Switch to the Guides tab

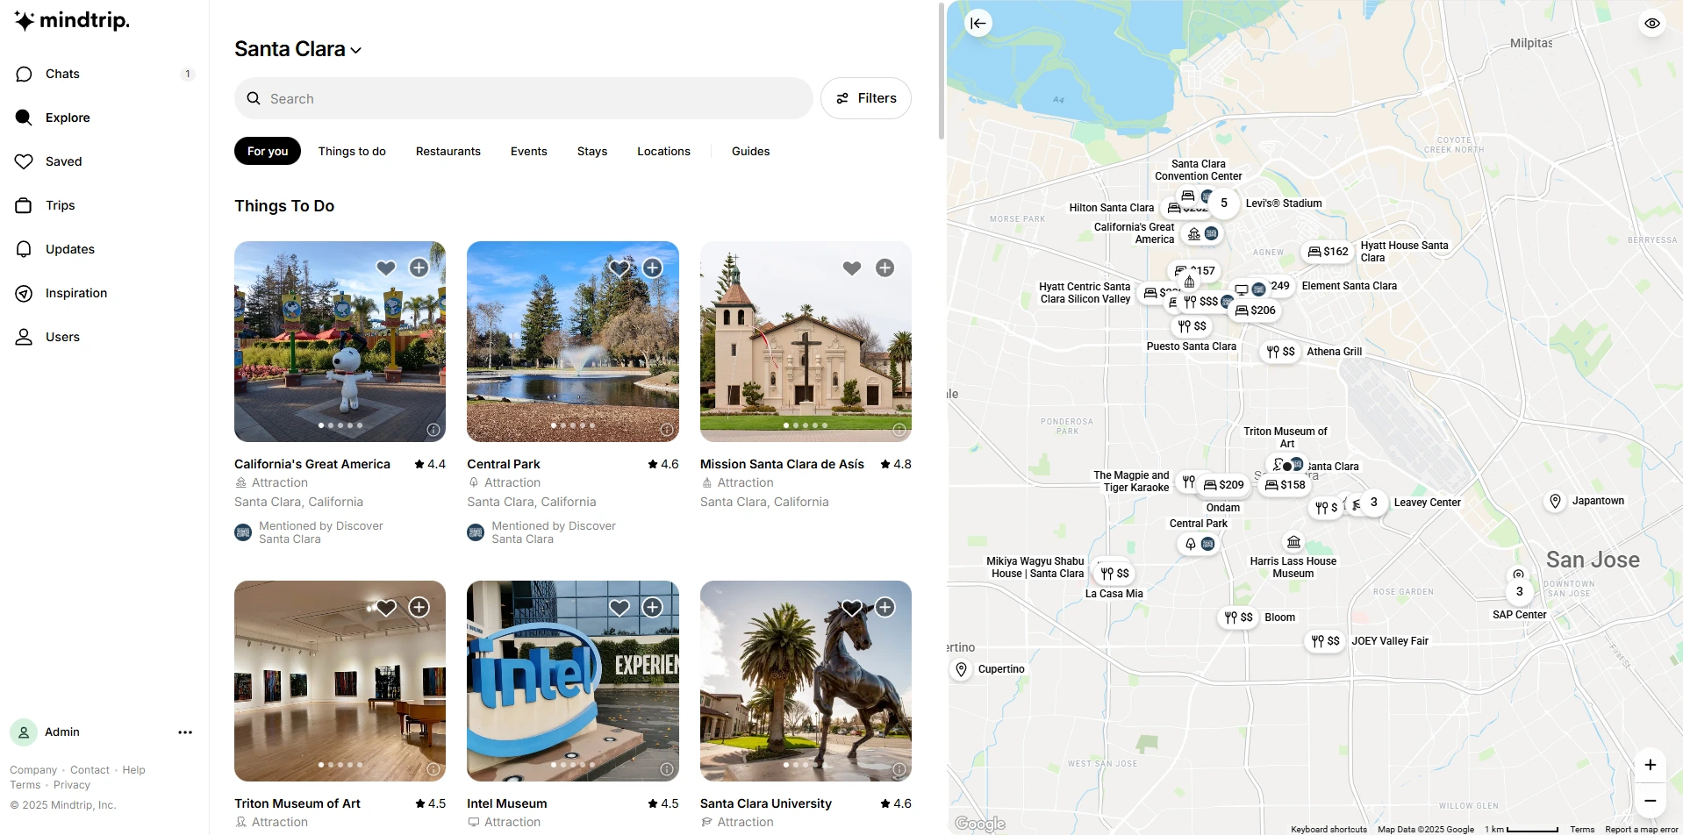751,151
